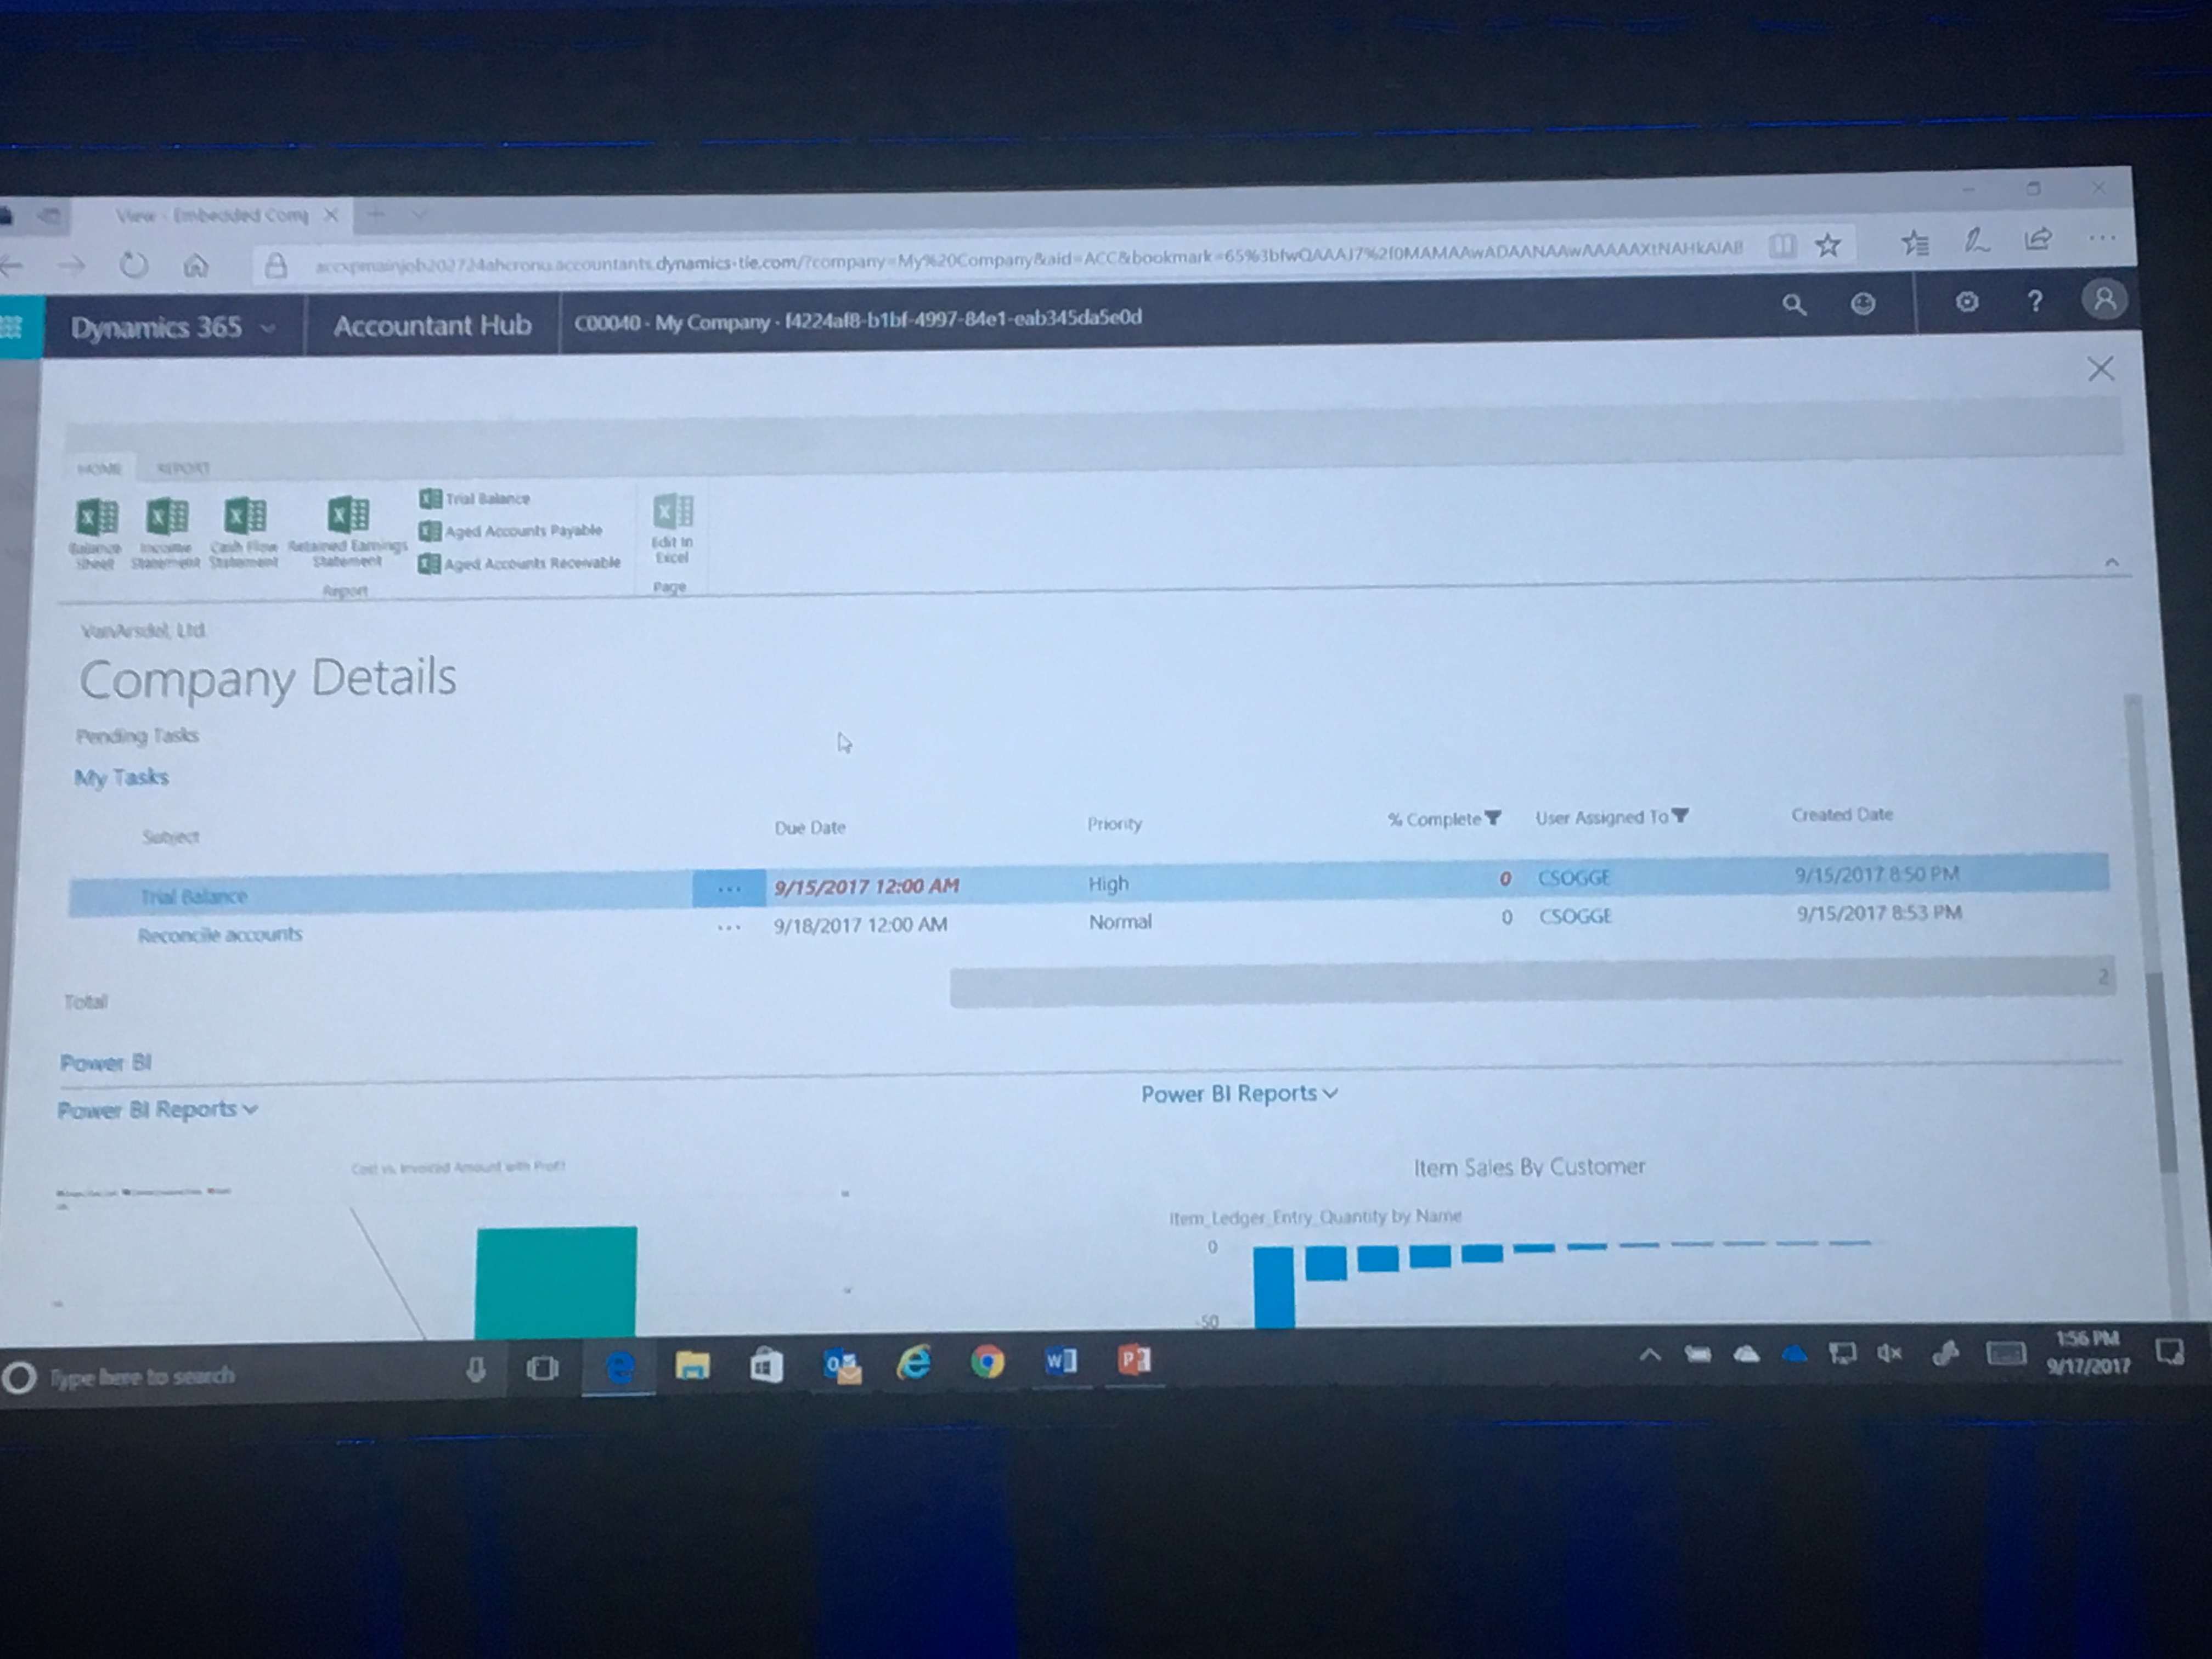Open Task View on taskbar

coord(542,1367)
